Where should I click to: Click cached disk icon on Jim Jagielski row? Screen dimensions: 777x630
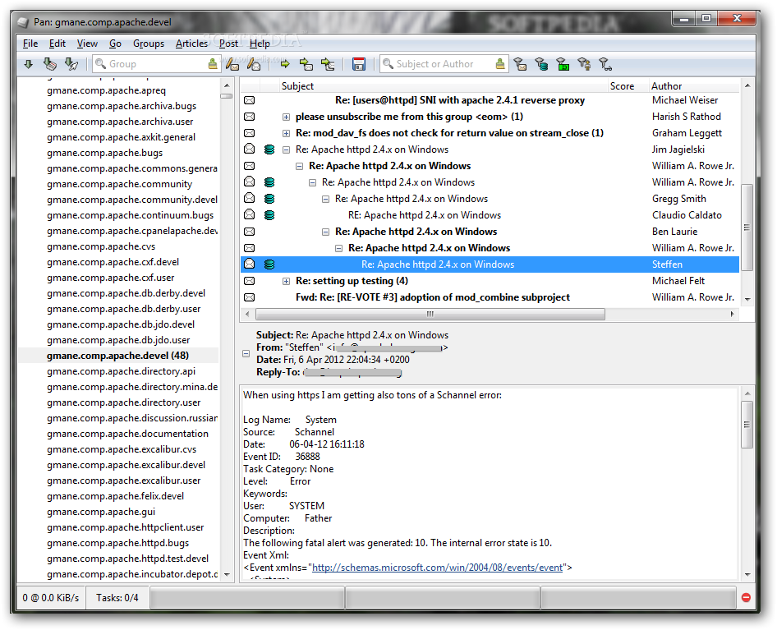[269, 149]
